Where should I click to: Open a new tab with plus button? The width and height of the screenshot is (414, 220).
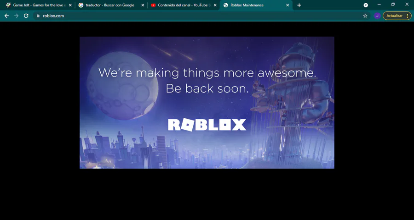[299, 5]
